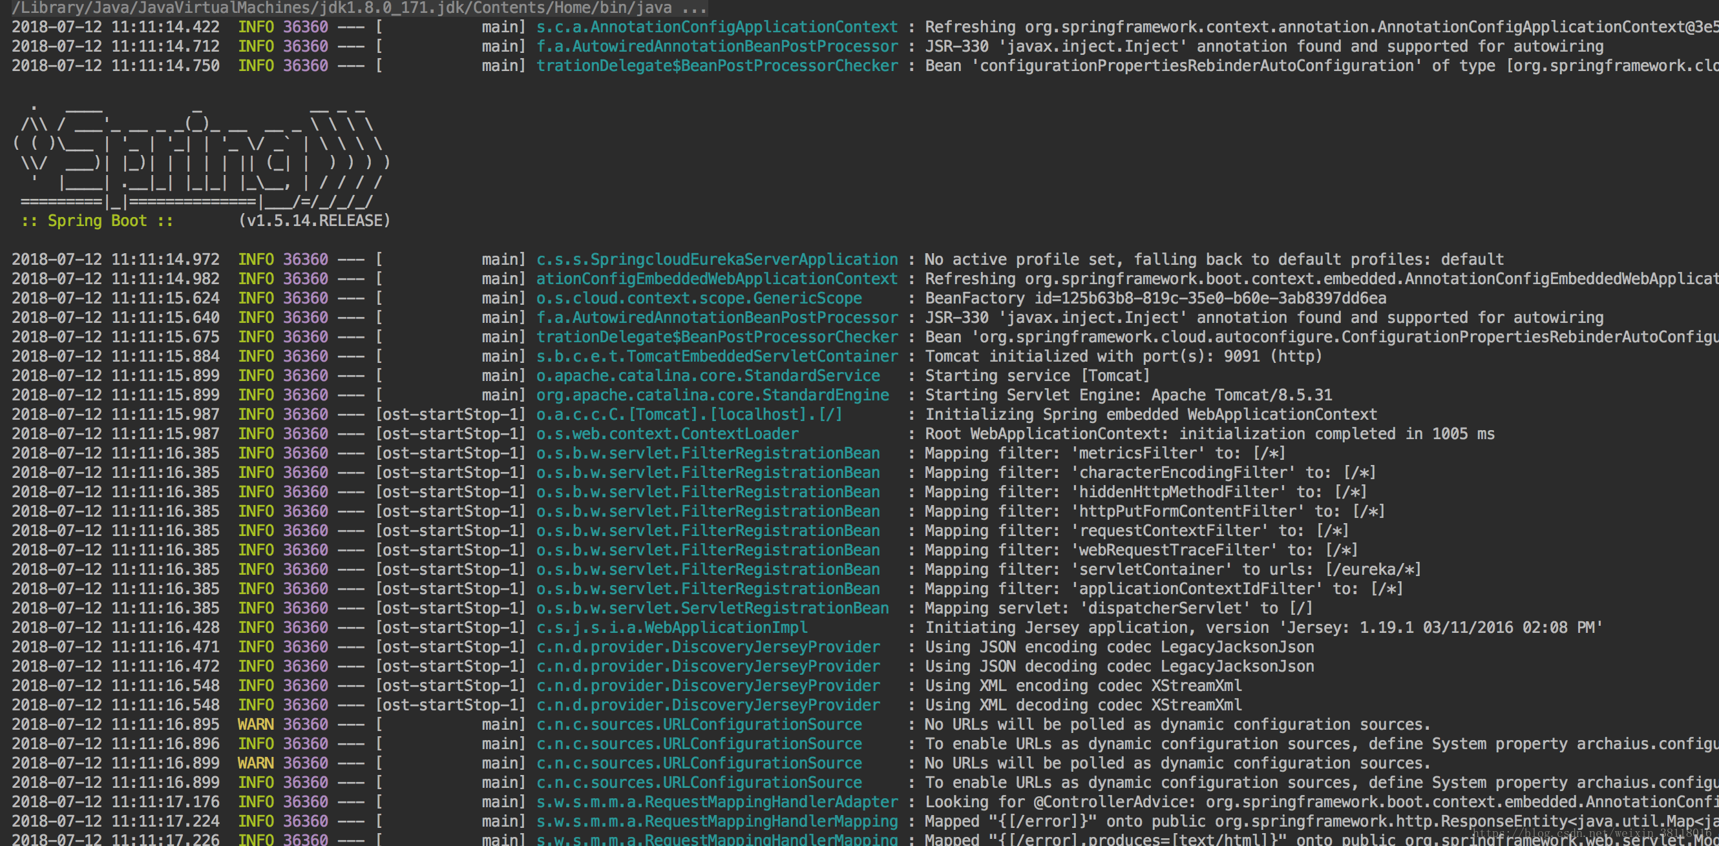Click the JSR-330 message at 11:11:15.640
1719x846 pixels.
click(x=1264, y=317)
